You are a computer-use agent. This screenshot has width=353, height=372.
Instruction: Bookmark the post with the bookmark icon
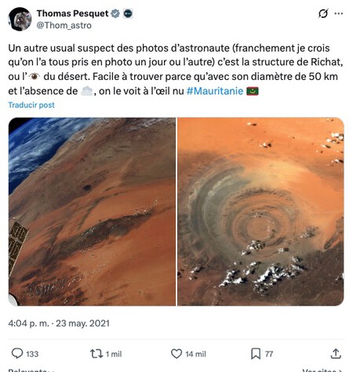[256, 354]
